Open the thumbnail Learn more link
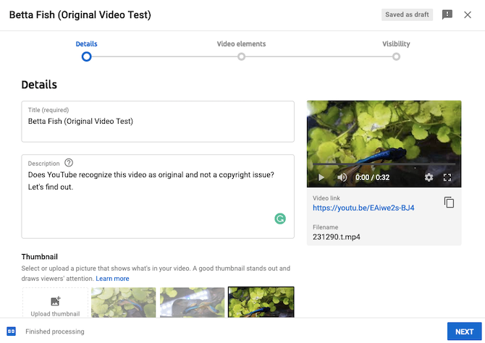The height and width of the screenshot is (343, 485). (112, 279)
